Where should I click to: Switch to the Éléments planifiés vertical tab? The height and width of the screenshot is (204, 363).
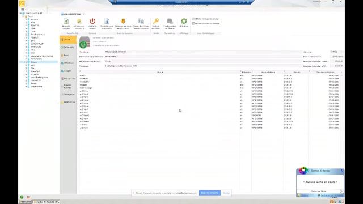pos(68,87)
